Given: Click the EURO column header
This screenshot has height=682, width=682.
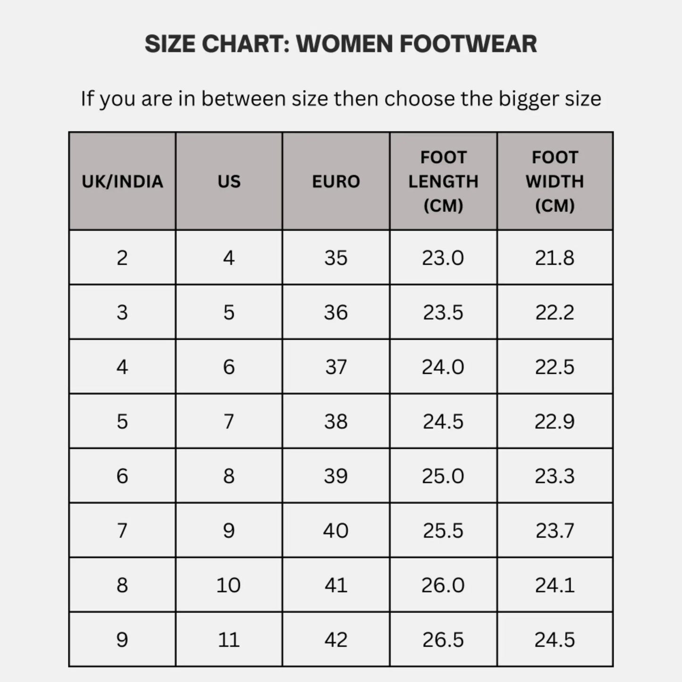Looking at the screenshot, I should pyautogui.click(x=336, y=182).
